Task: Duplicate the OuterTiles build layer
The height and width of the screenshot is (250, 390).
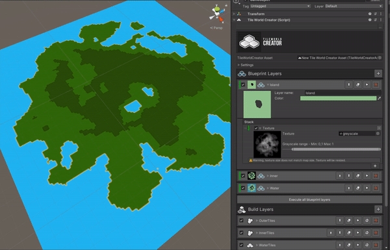Action: coord(348,220)
